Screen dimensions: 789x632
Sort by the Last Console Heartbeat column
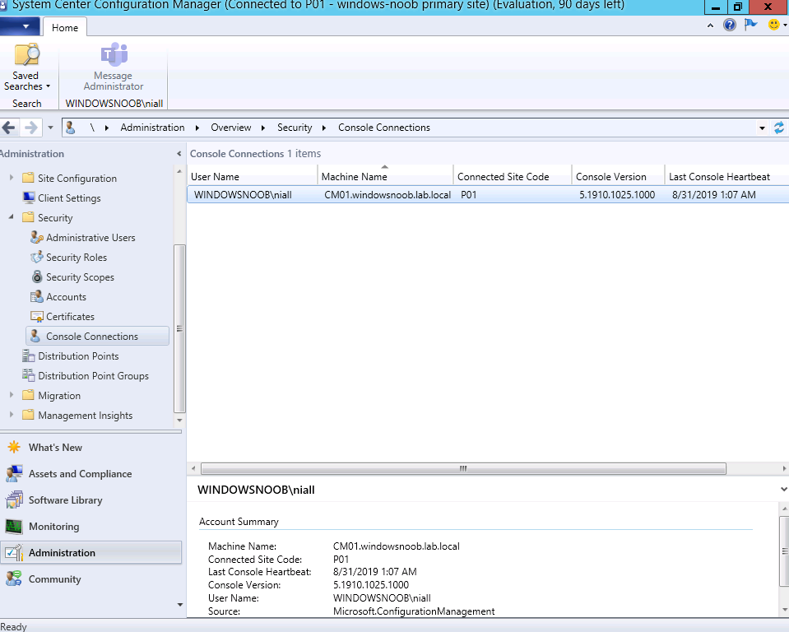(x=726, y=177)
